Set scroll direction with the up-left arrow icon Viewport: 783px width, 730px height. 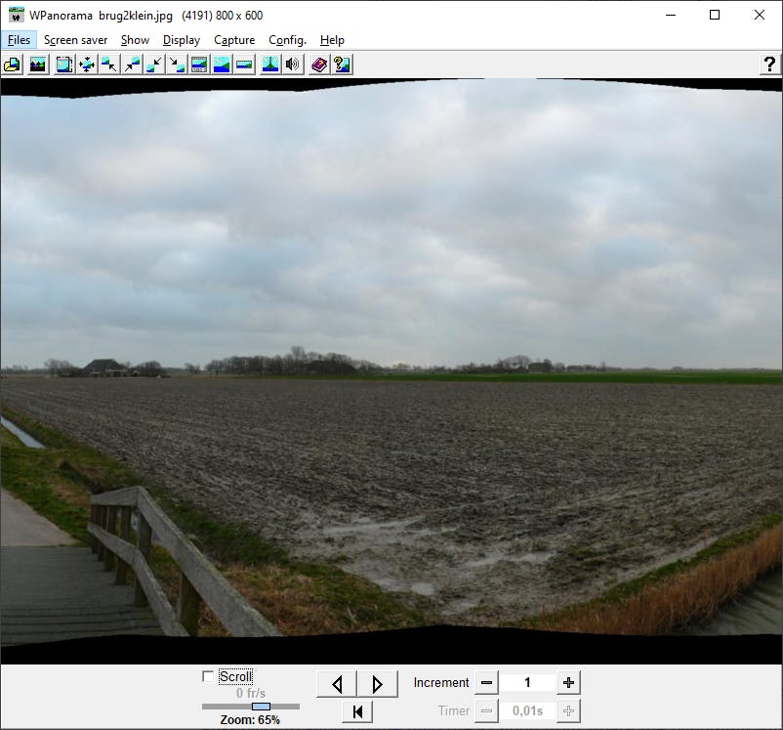[107, 64]
